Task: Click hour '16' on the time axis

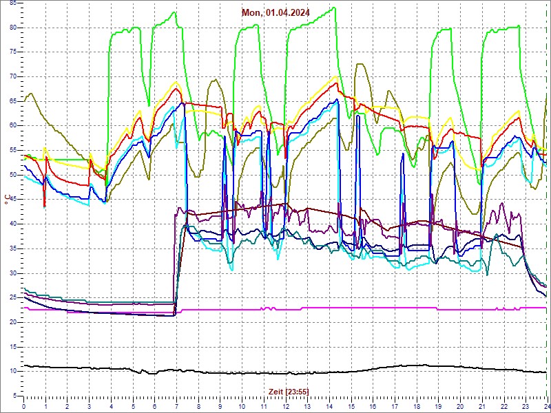Action: tap(373, 405)
